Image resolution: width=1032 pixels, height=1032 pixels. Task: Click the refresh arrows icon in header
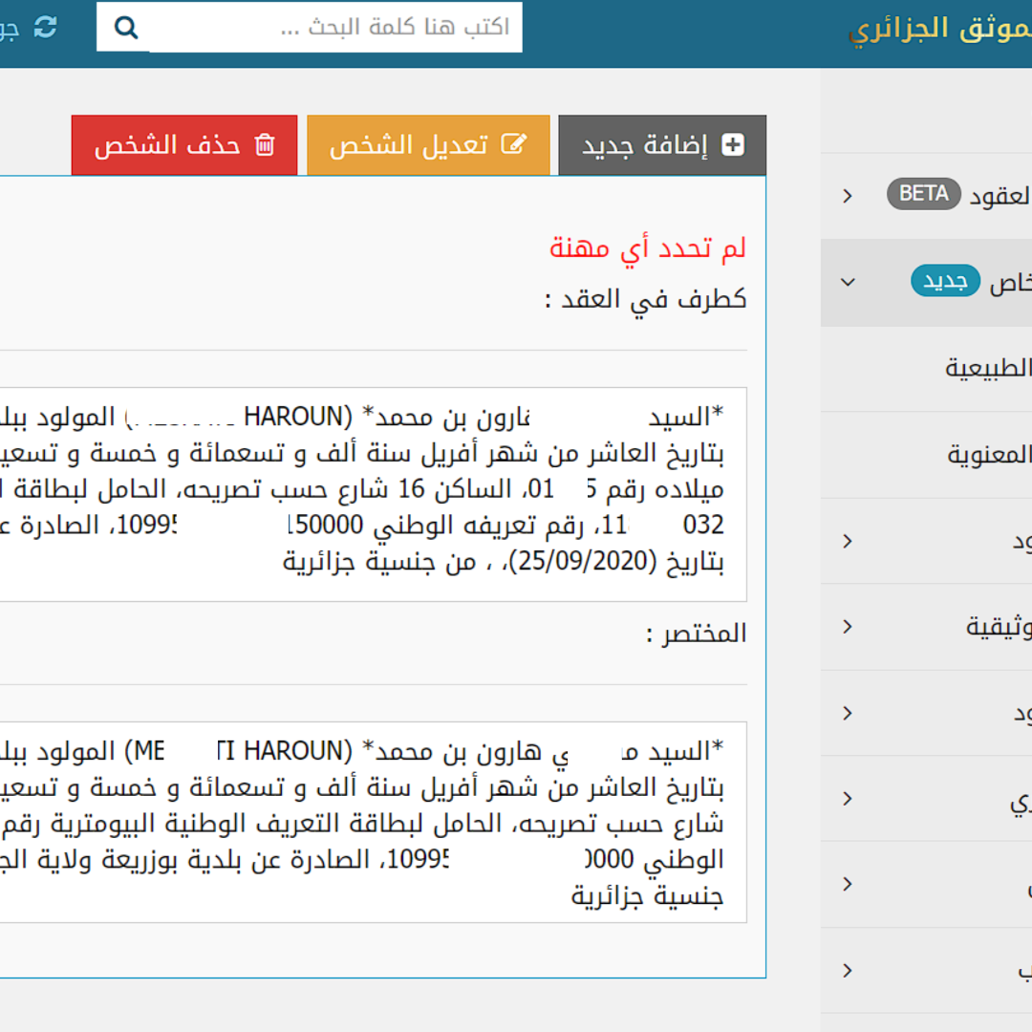[x=45, y=27]
